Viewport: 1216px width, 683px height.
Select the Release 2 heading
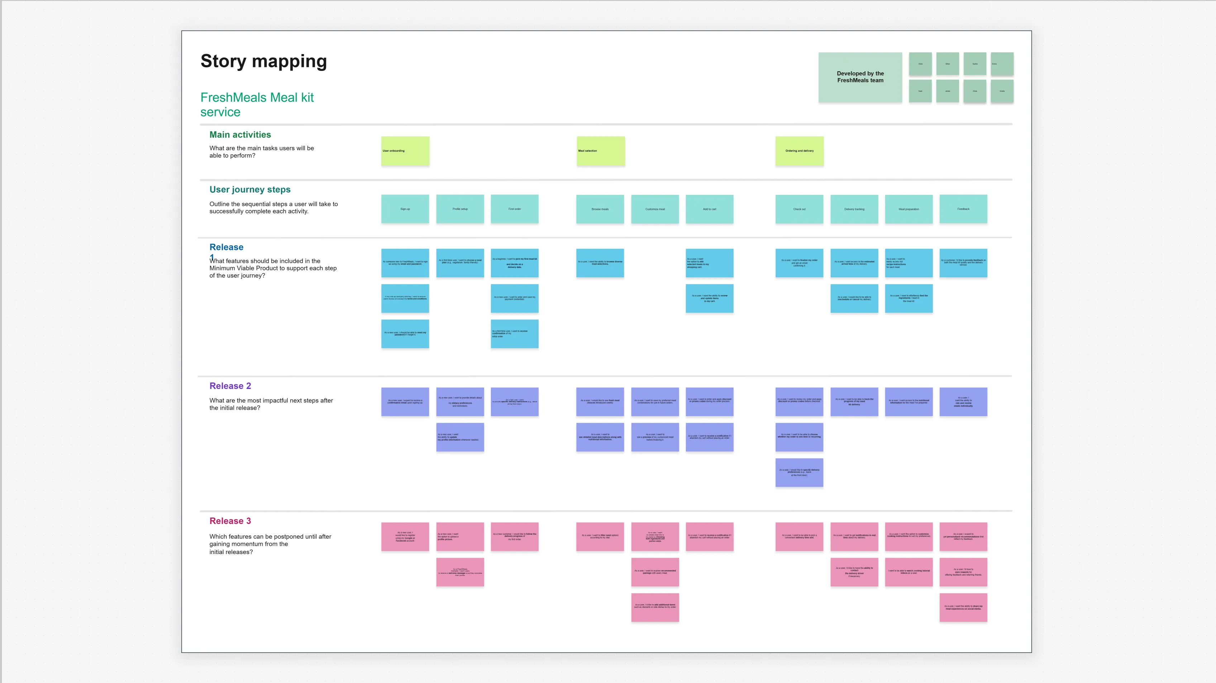tap(230, 385)
